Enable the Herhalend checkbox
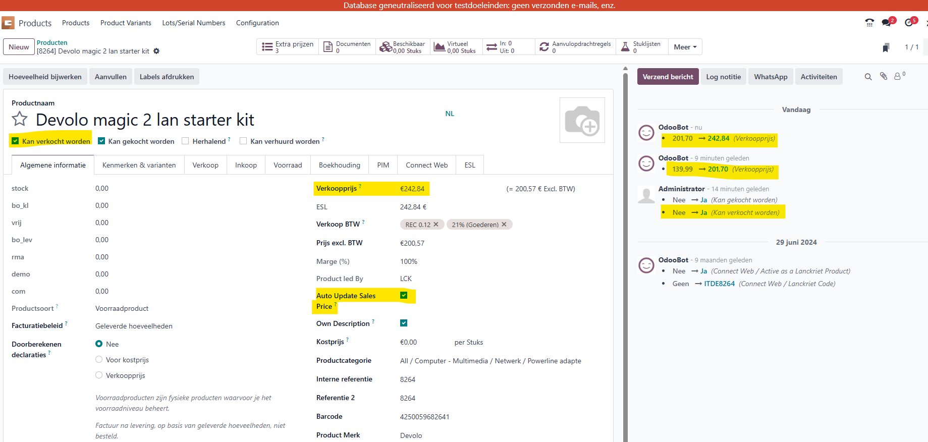Image resolution: width=928 pixels, height=442 pixels. [185, 141]
